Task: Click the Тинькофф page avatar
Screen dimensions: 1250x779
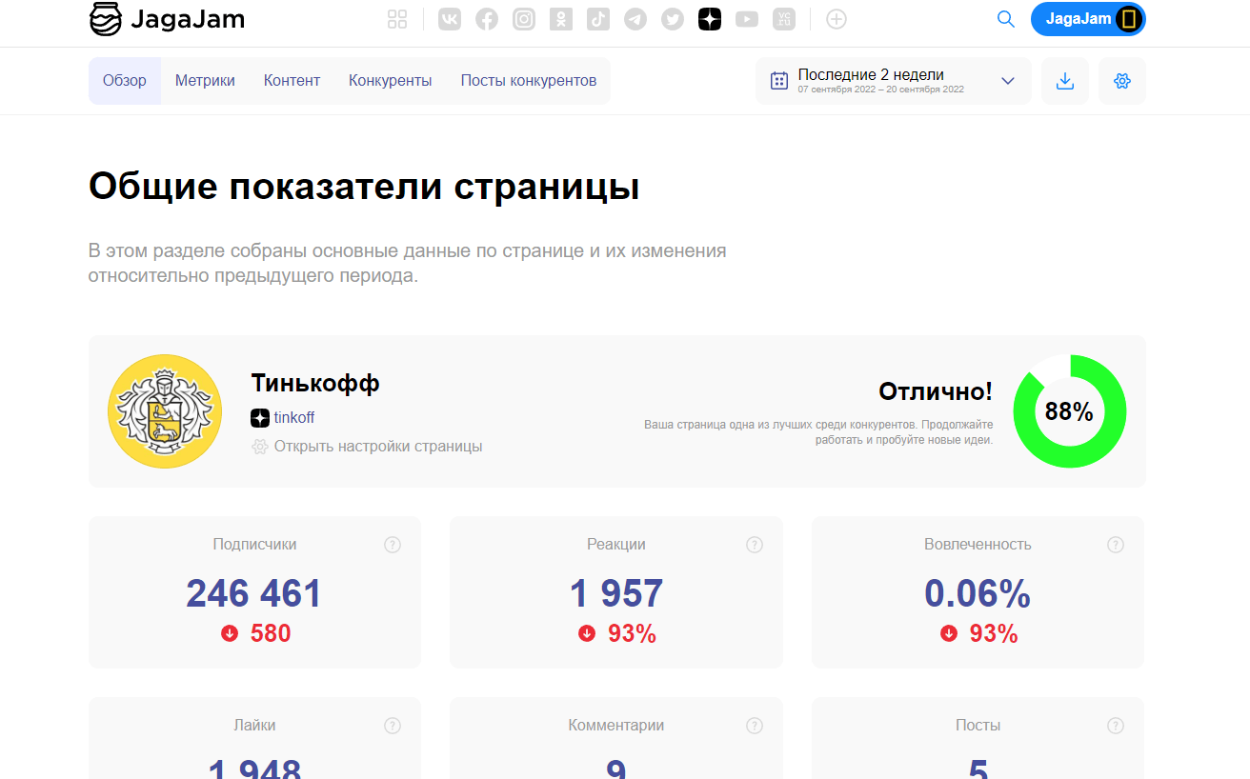Action: [x=165, y=411]
